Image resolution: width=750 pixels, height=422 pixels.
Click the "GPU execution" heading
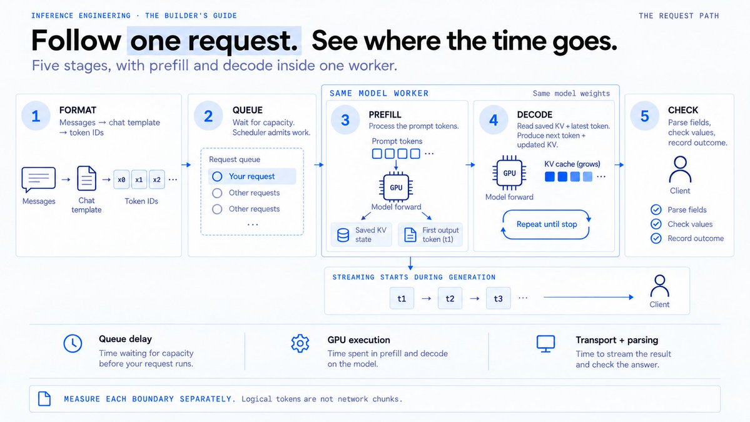coord(359,340)
